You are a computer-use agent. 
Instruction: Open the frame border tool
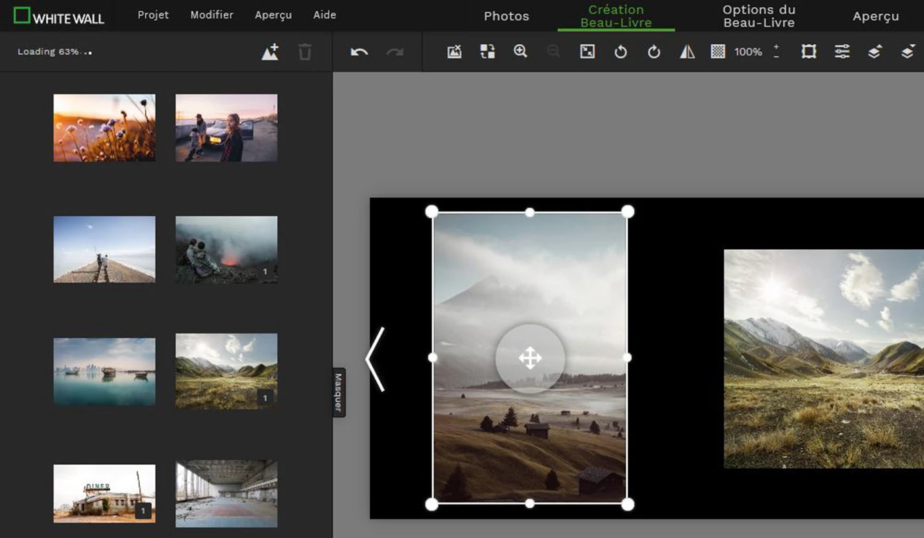pyautogui.click(x=808, y=51)
